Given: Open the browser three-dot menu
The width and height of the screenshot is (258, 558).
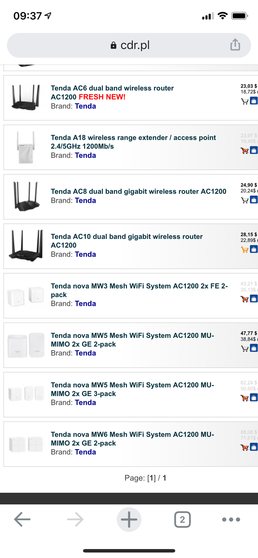Looking at the screenshot, I should click(x=231, y=519).
